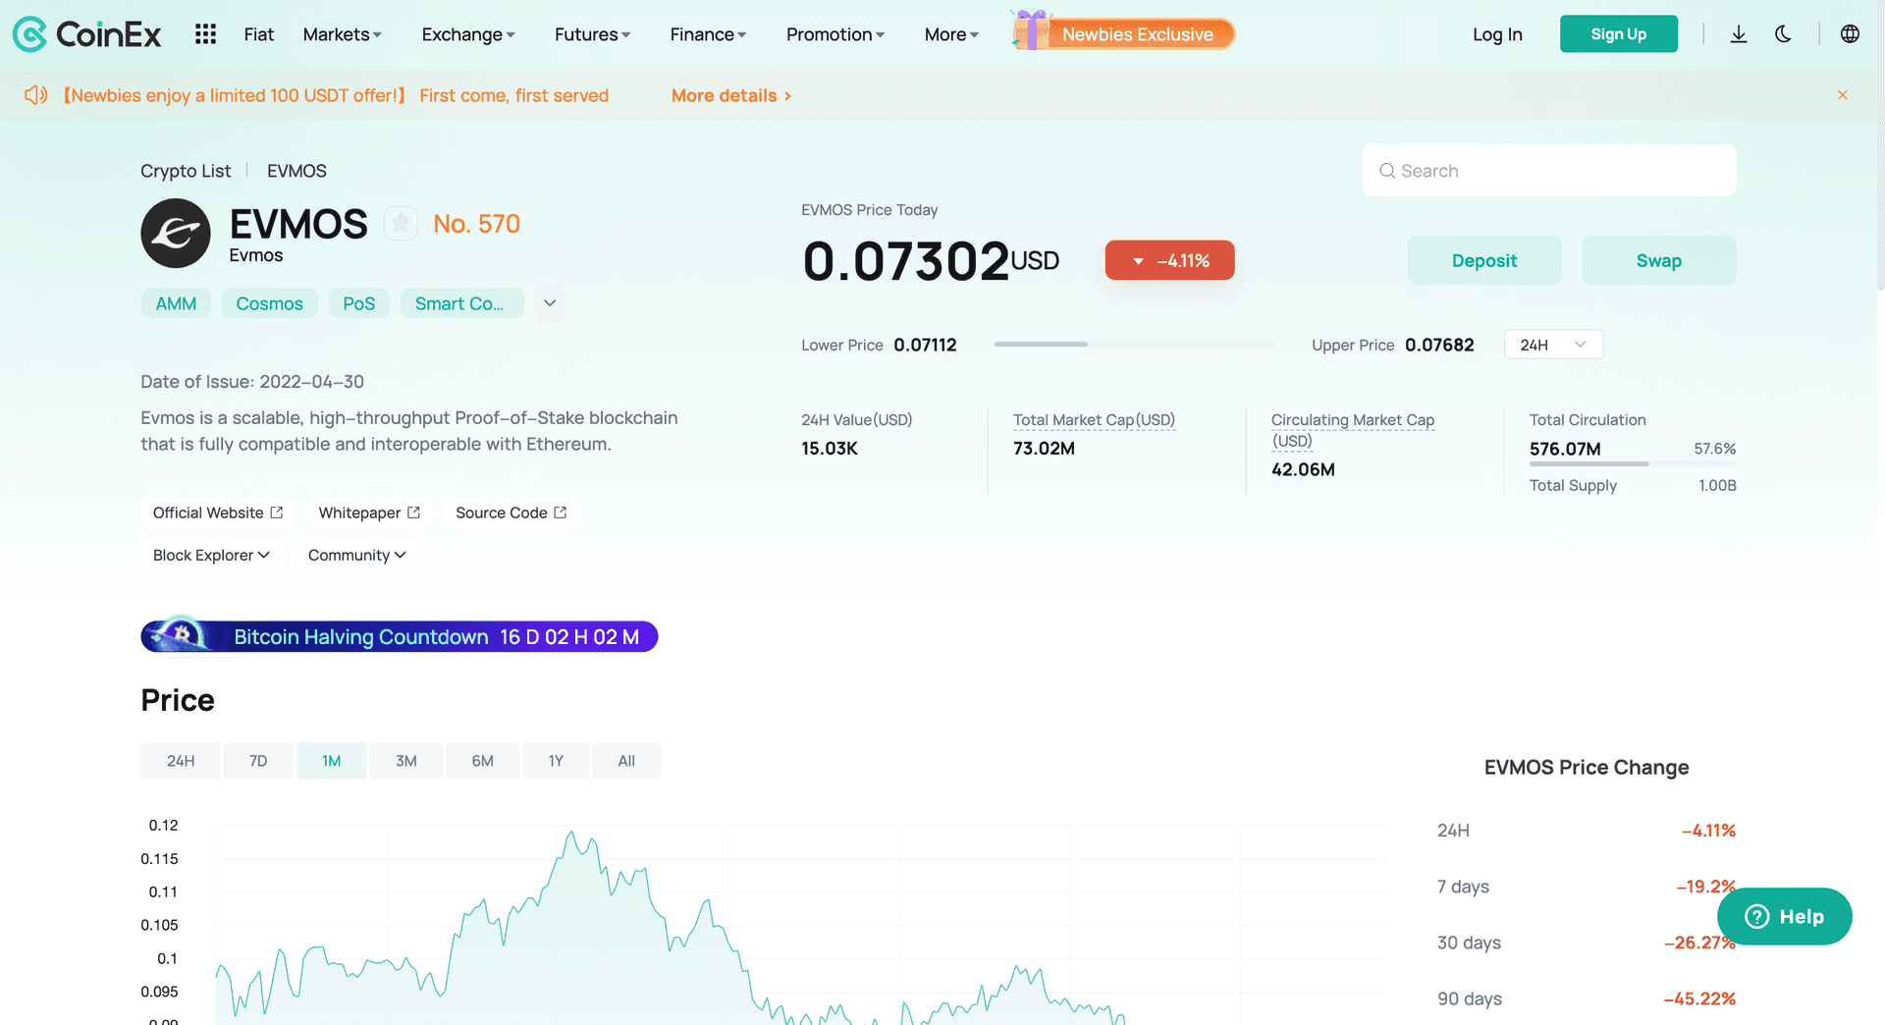This screenshot has height=1025, width=1885.
Task: Open the Promotion menu
Action: (835, 34)
